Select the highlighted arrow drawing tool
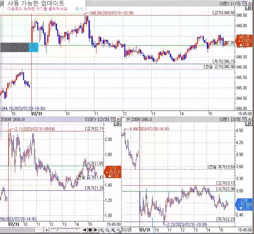The width and height of the screenshot is (254, 234). [x=34, y=47]
